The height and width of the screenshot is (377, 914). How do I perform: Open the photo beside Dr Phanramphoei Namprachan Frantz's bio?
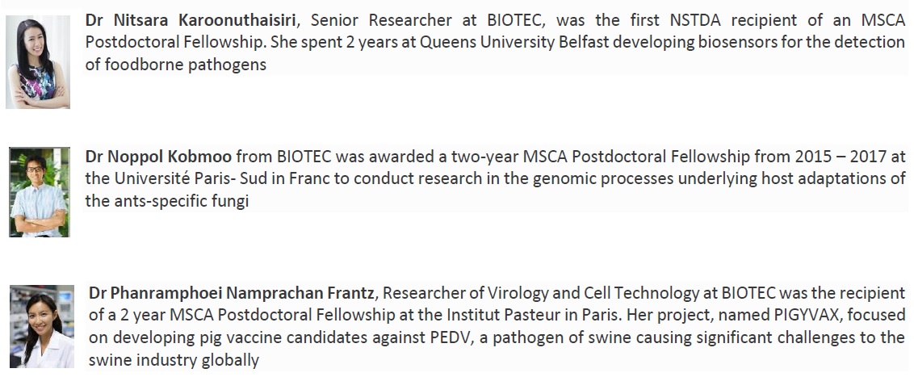click(42, 326)
